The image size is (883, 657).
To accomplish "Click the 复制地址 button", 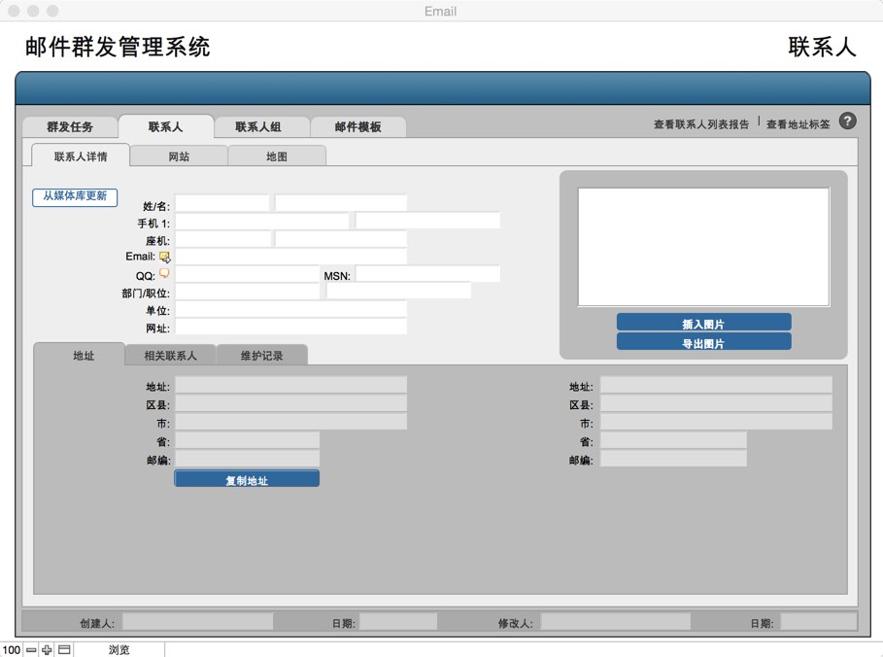I will tap(247, 480).
